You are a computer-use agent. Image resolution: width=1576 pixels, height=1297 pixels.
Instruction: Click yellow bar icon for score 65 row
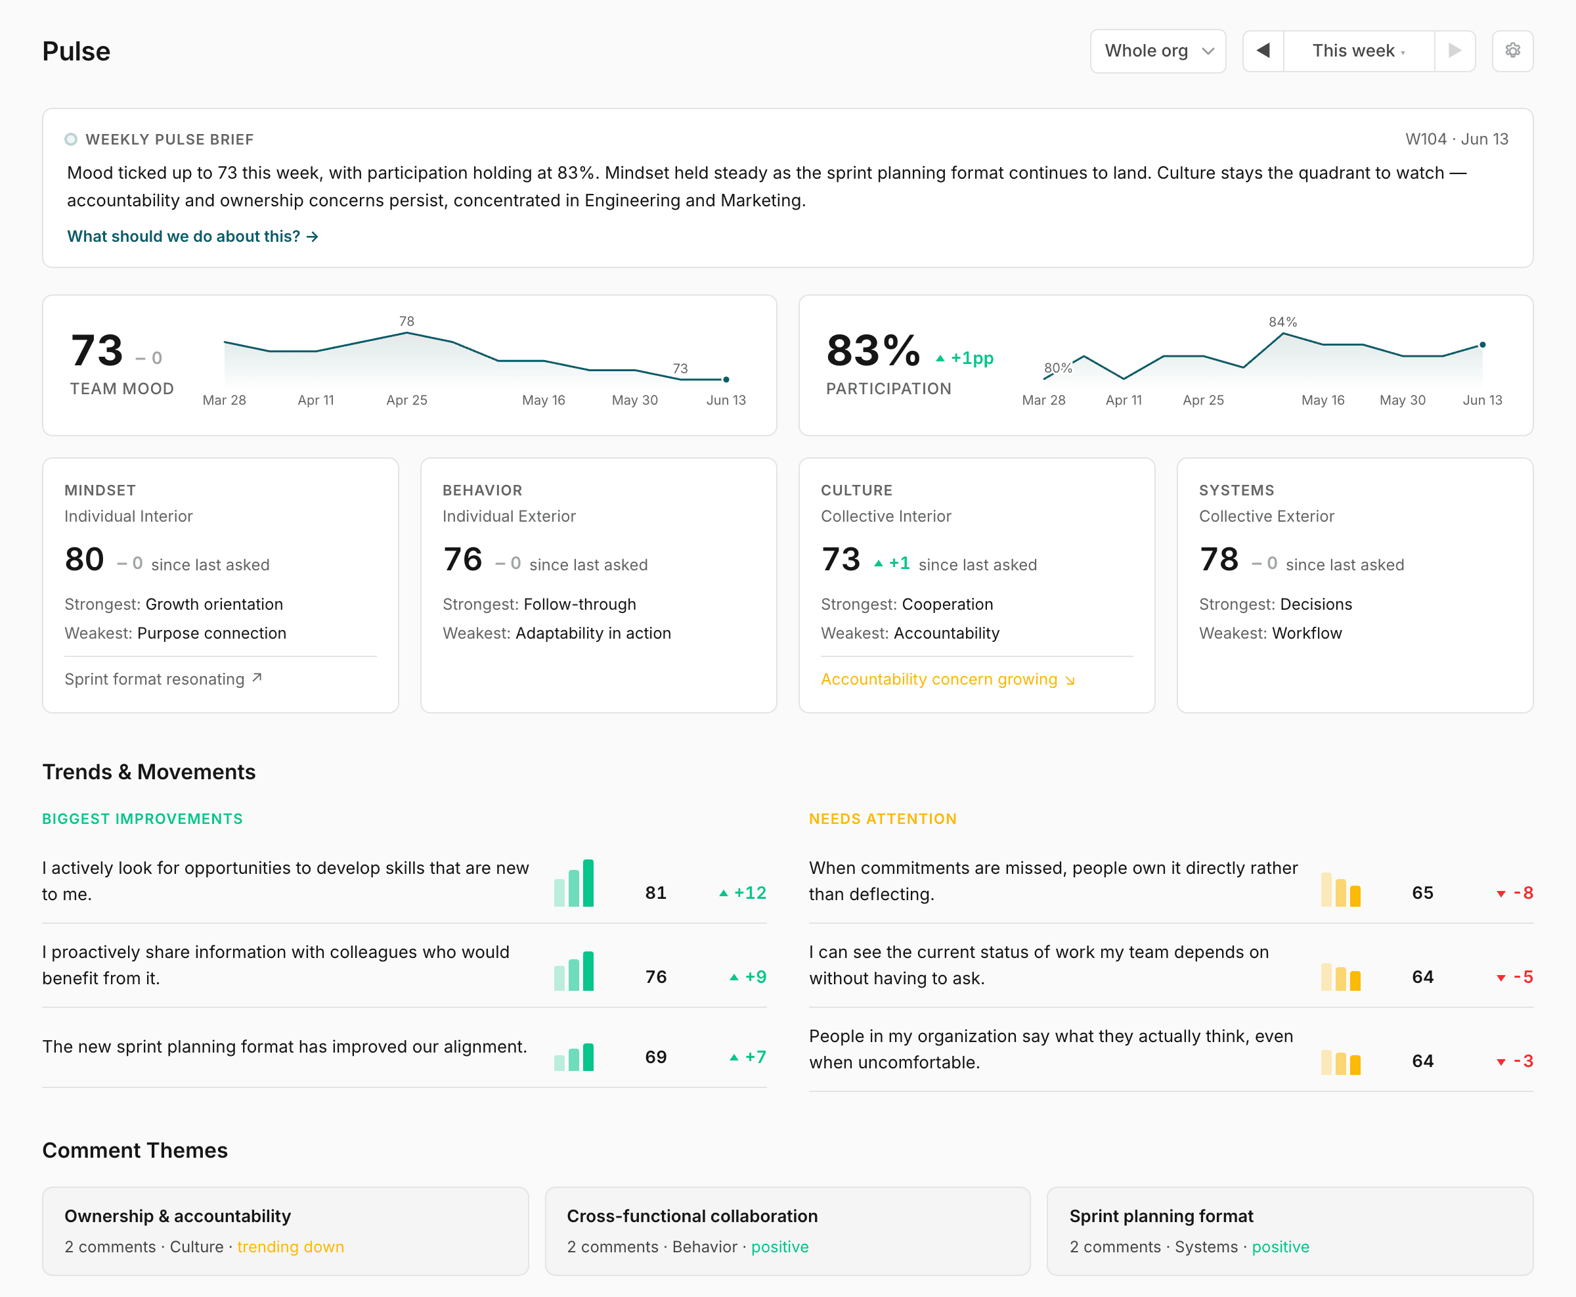pos(1340,889)
